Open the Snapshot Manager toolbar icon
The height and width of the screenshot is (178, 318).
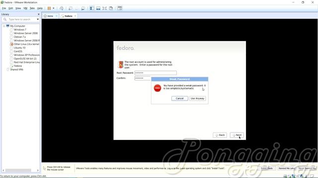(83, 8)
